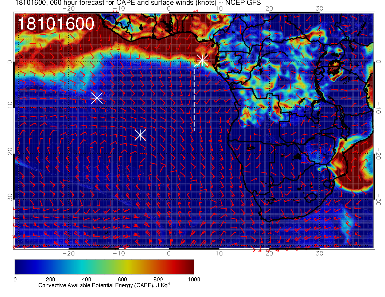Click the 0 label under the colorbar
385x297 pixels.
point(15,279)
